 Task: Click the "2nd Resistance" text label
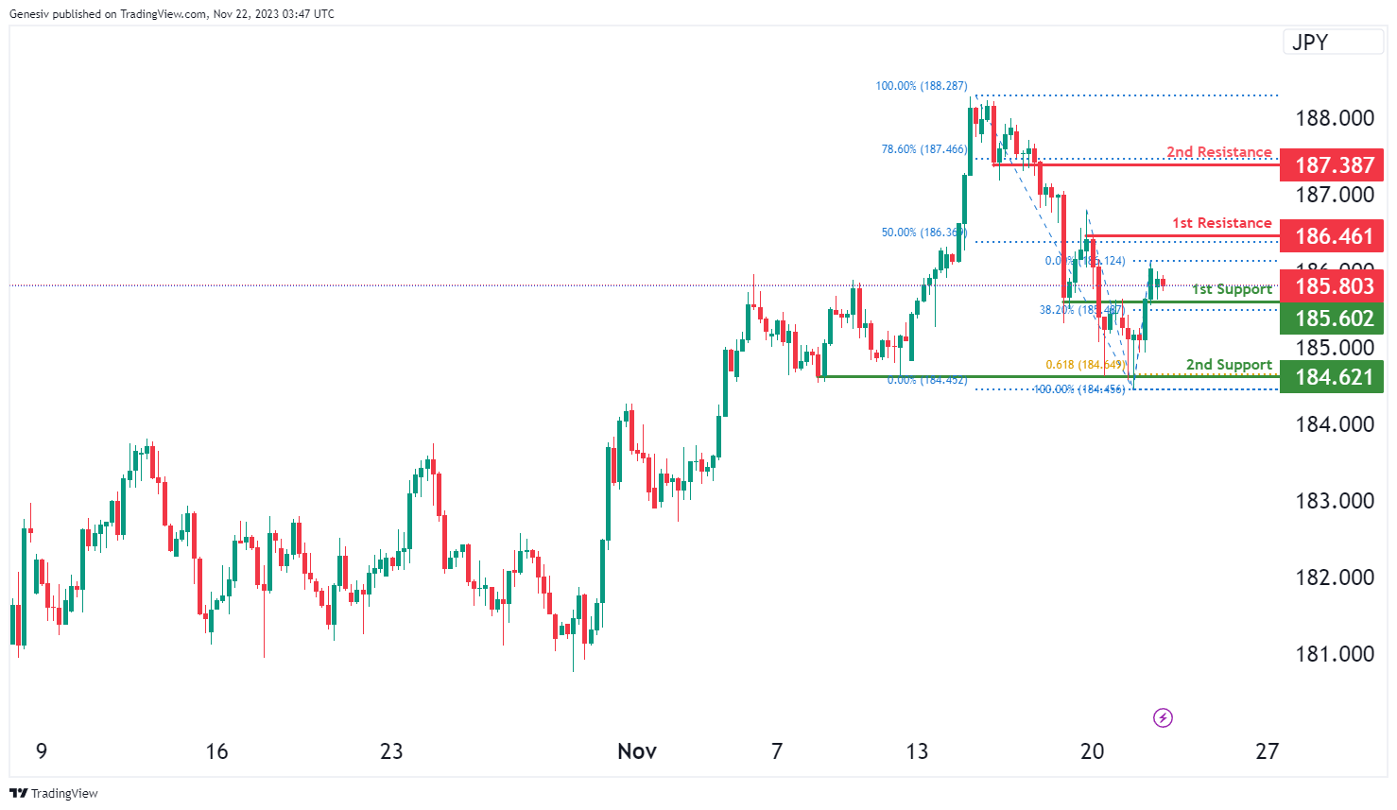pos(1218,152)
